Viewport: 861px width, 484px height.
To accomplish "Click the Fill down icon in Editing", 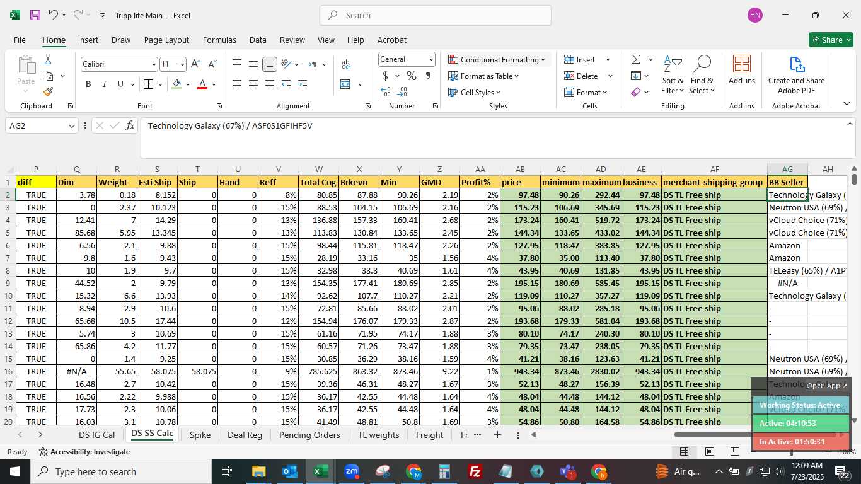I will pyautogui.click(x=636, y=76).
